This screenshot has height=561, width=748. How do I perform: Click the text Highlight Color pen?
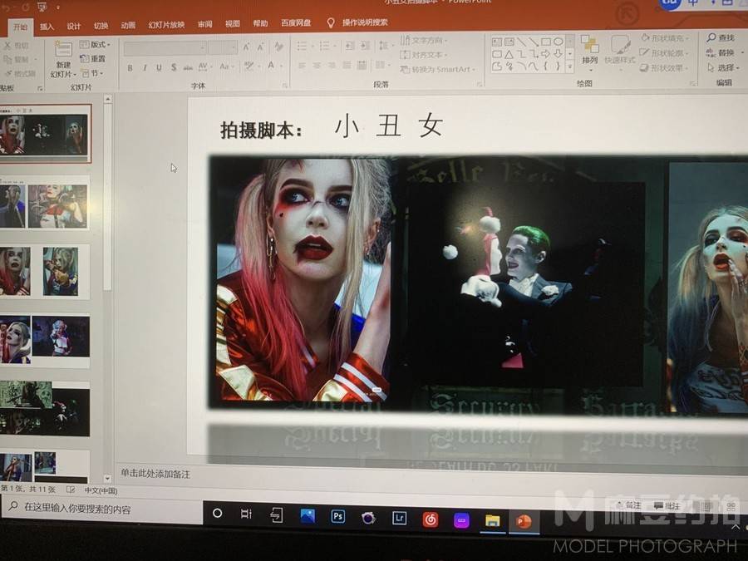click(x=249, y=66)
